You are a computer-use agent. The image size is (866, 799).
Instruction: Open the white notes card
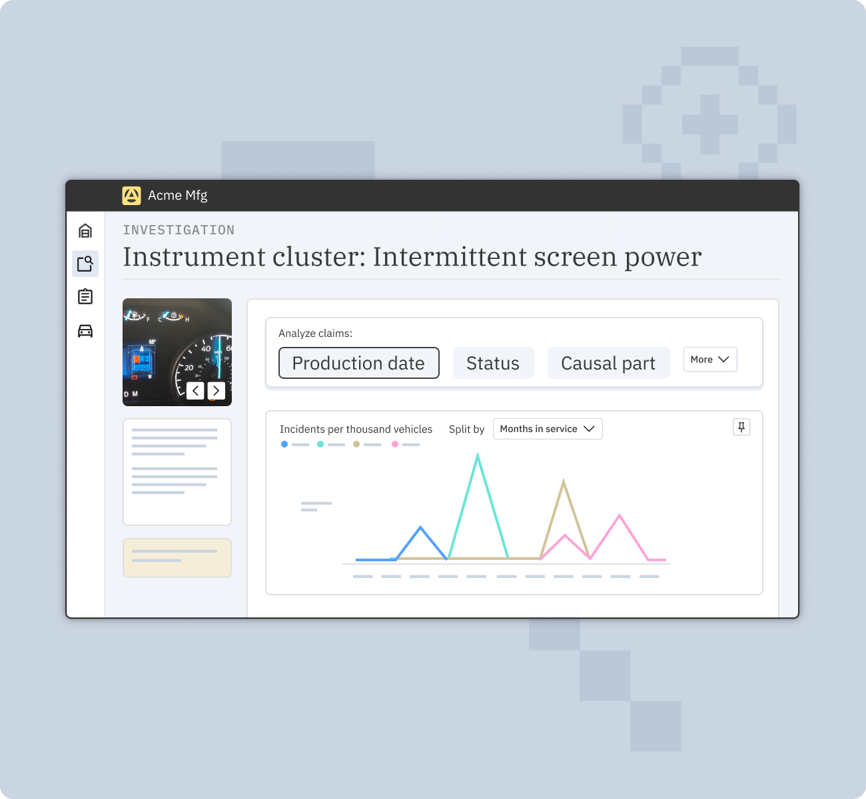pos(177,472)
